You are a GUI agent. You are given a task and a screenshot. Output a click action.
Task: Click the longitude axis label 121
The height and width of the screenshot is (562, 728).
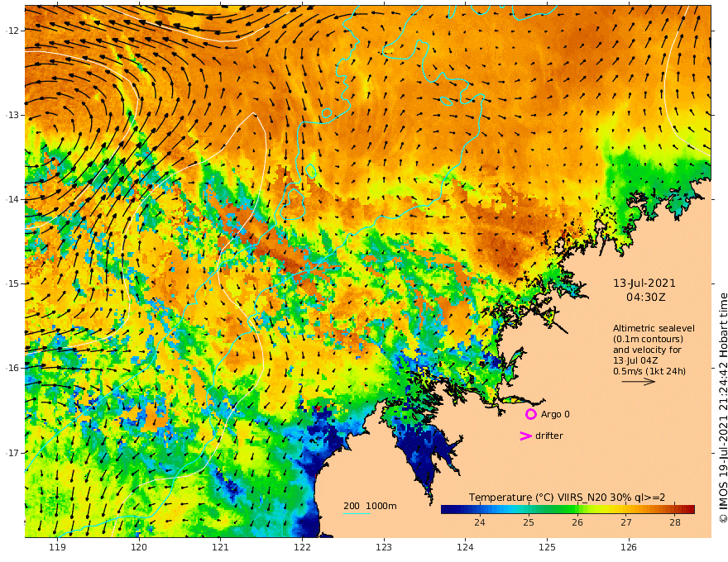click(221, 547)
